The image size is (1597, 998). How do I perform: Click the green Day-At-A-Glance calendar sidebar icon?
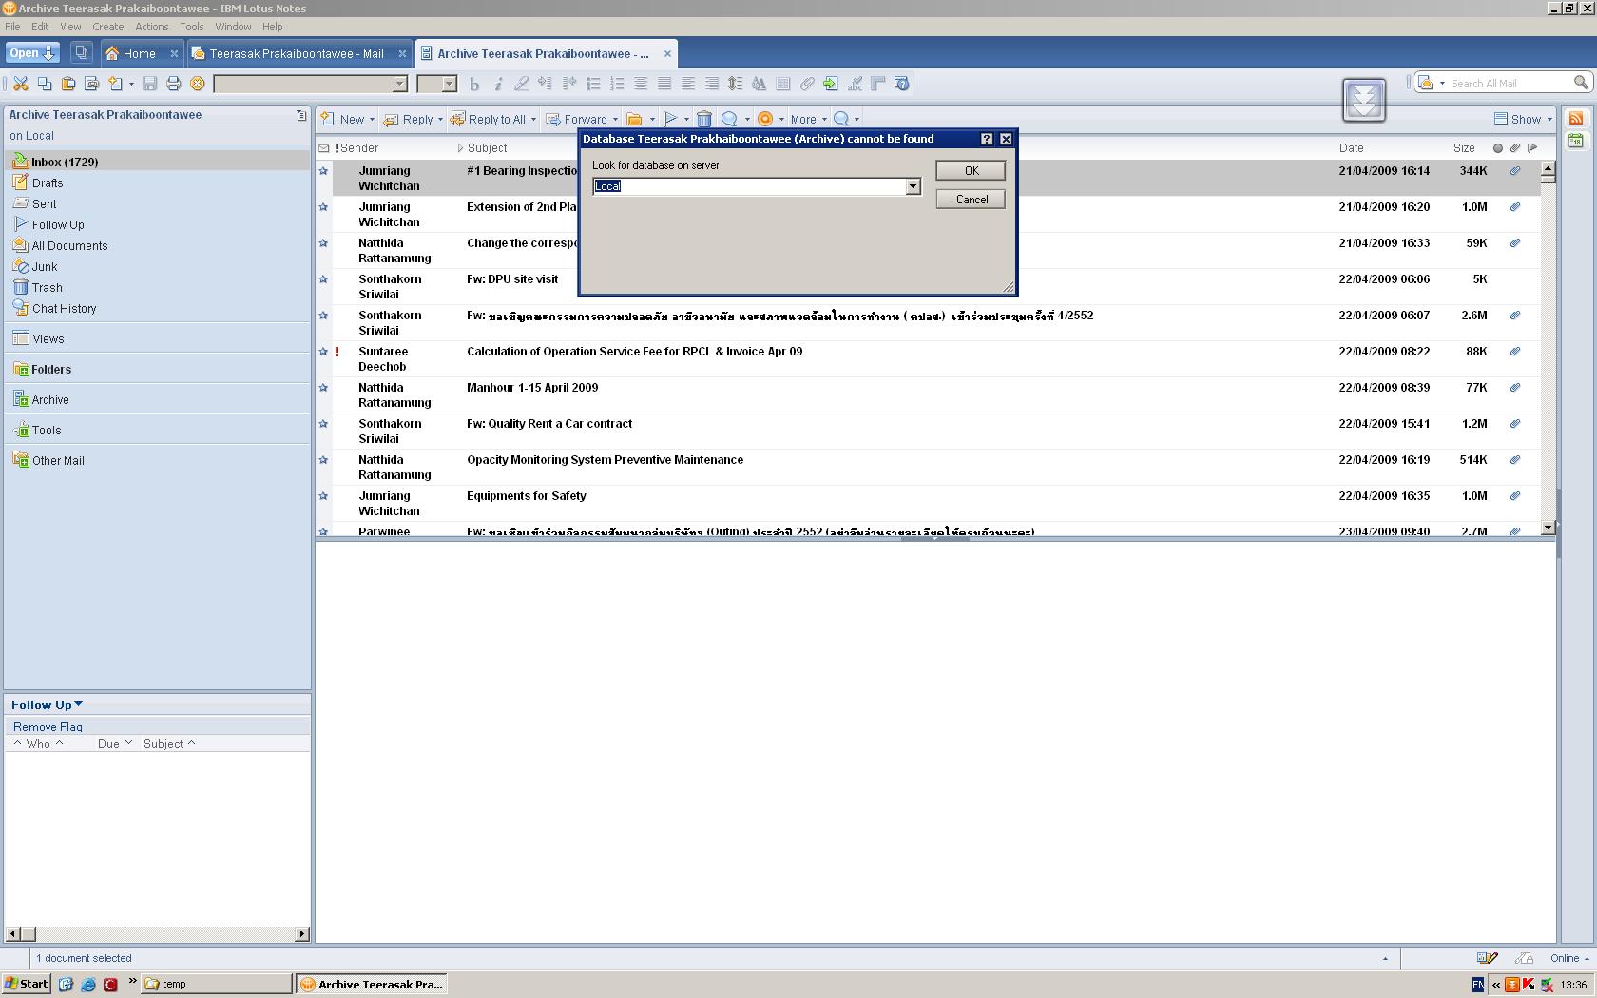(x=1576, y=142)
